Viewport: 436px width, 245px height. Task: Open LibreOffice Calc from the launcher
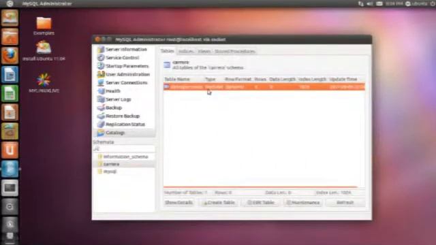pyautogui.click(x=10, y=93)
